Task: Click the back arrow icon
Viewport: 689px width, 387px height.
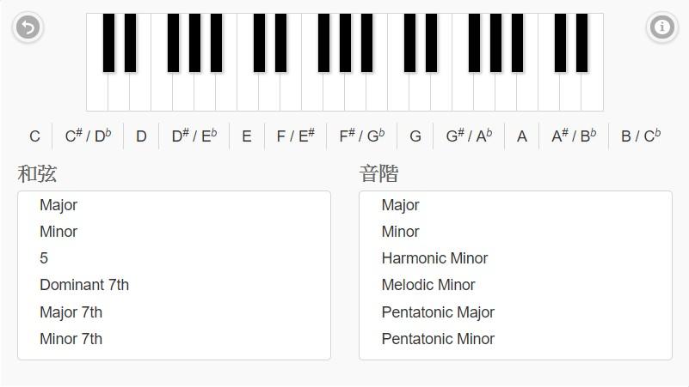Action: [x=28, y=27]
